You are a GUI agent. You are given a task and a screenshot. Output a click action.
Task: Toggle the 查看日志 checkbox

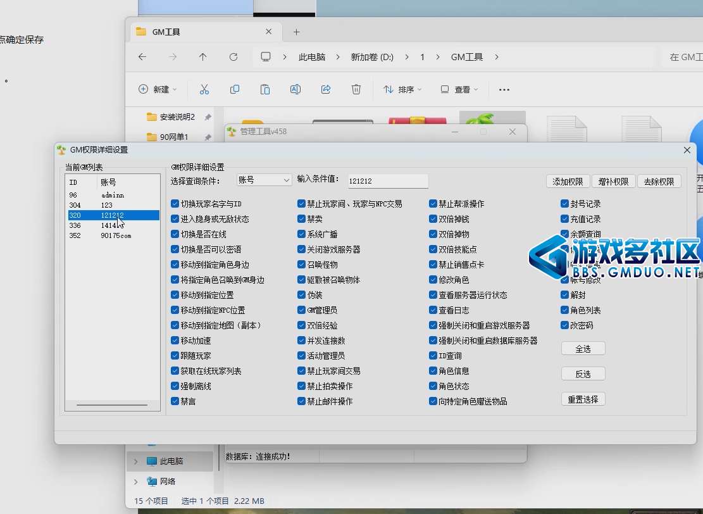433,310
